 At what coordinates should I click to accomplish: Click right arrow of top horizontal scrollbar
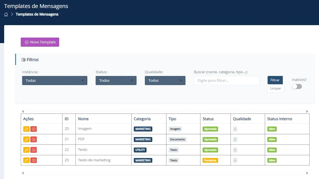pyautogui.click(x=307, y=111)
